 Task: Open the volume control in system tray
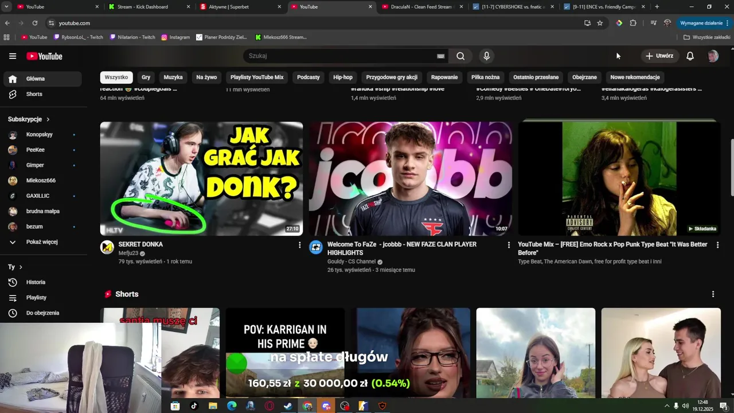[685, 406]
